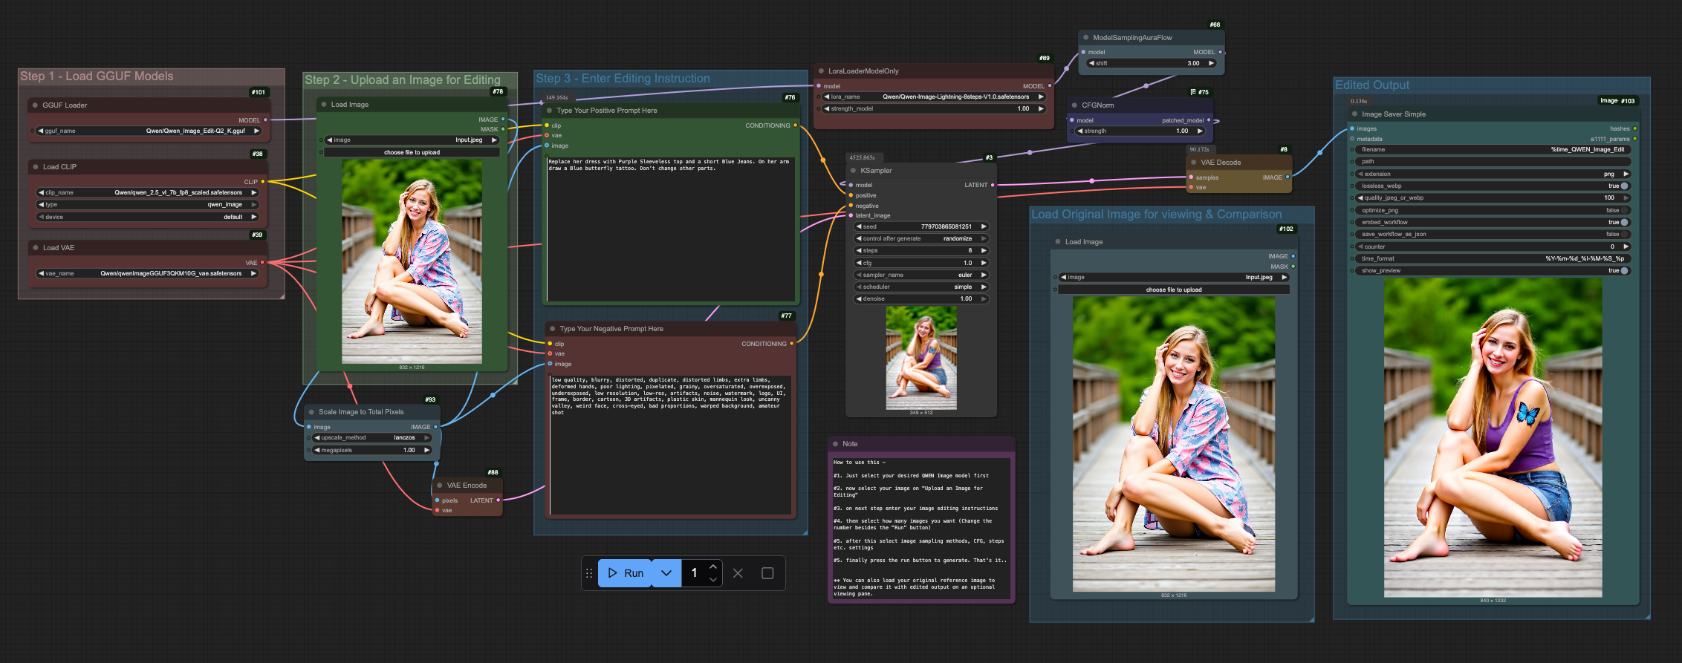Click the Image Saver Simple collapse dot
This screenshot has height=663, width=1682.
coord(1354,114)
